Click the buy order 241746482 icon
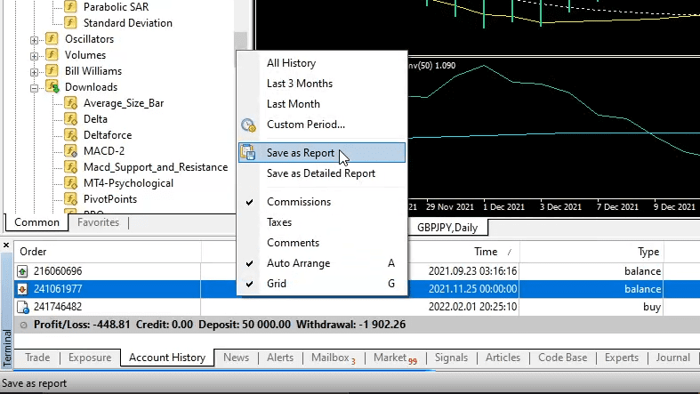The height and width of the screenshot is (394, 700). [x=22, y=307]
